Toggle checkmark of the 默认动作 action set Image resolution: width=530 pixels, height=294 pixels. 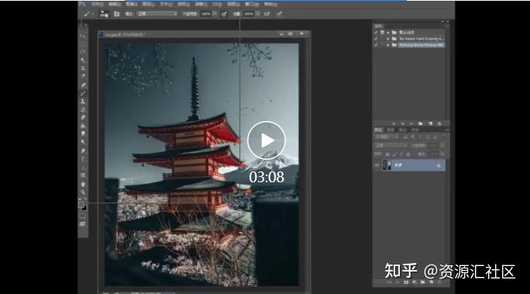pos(376,33)
